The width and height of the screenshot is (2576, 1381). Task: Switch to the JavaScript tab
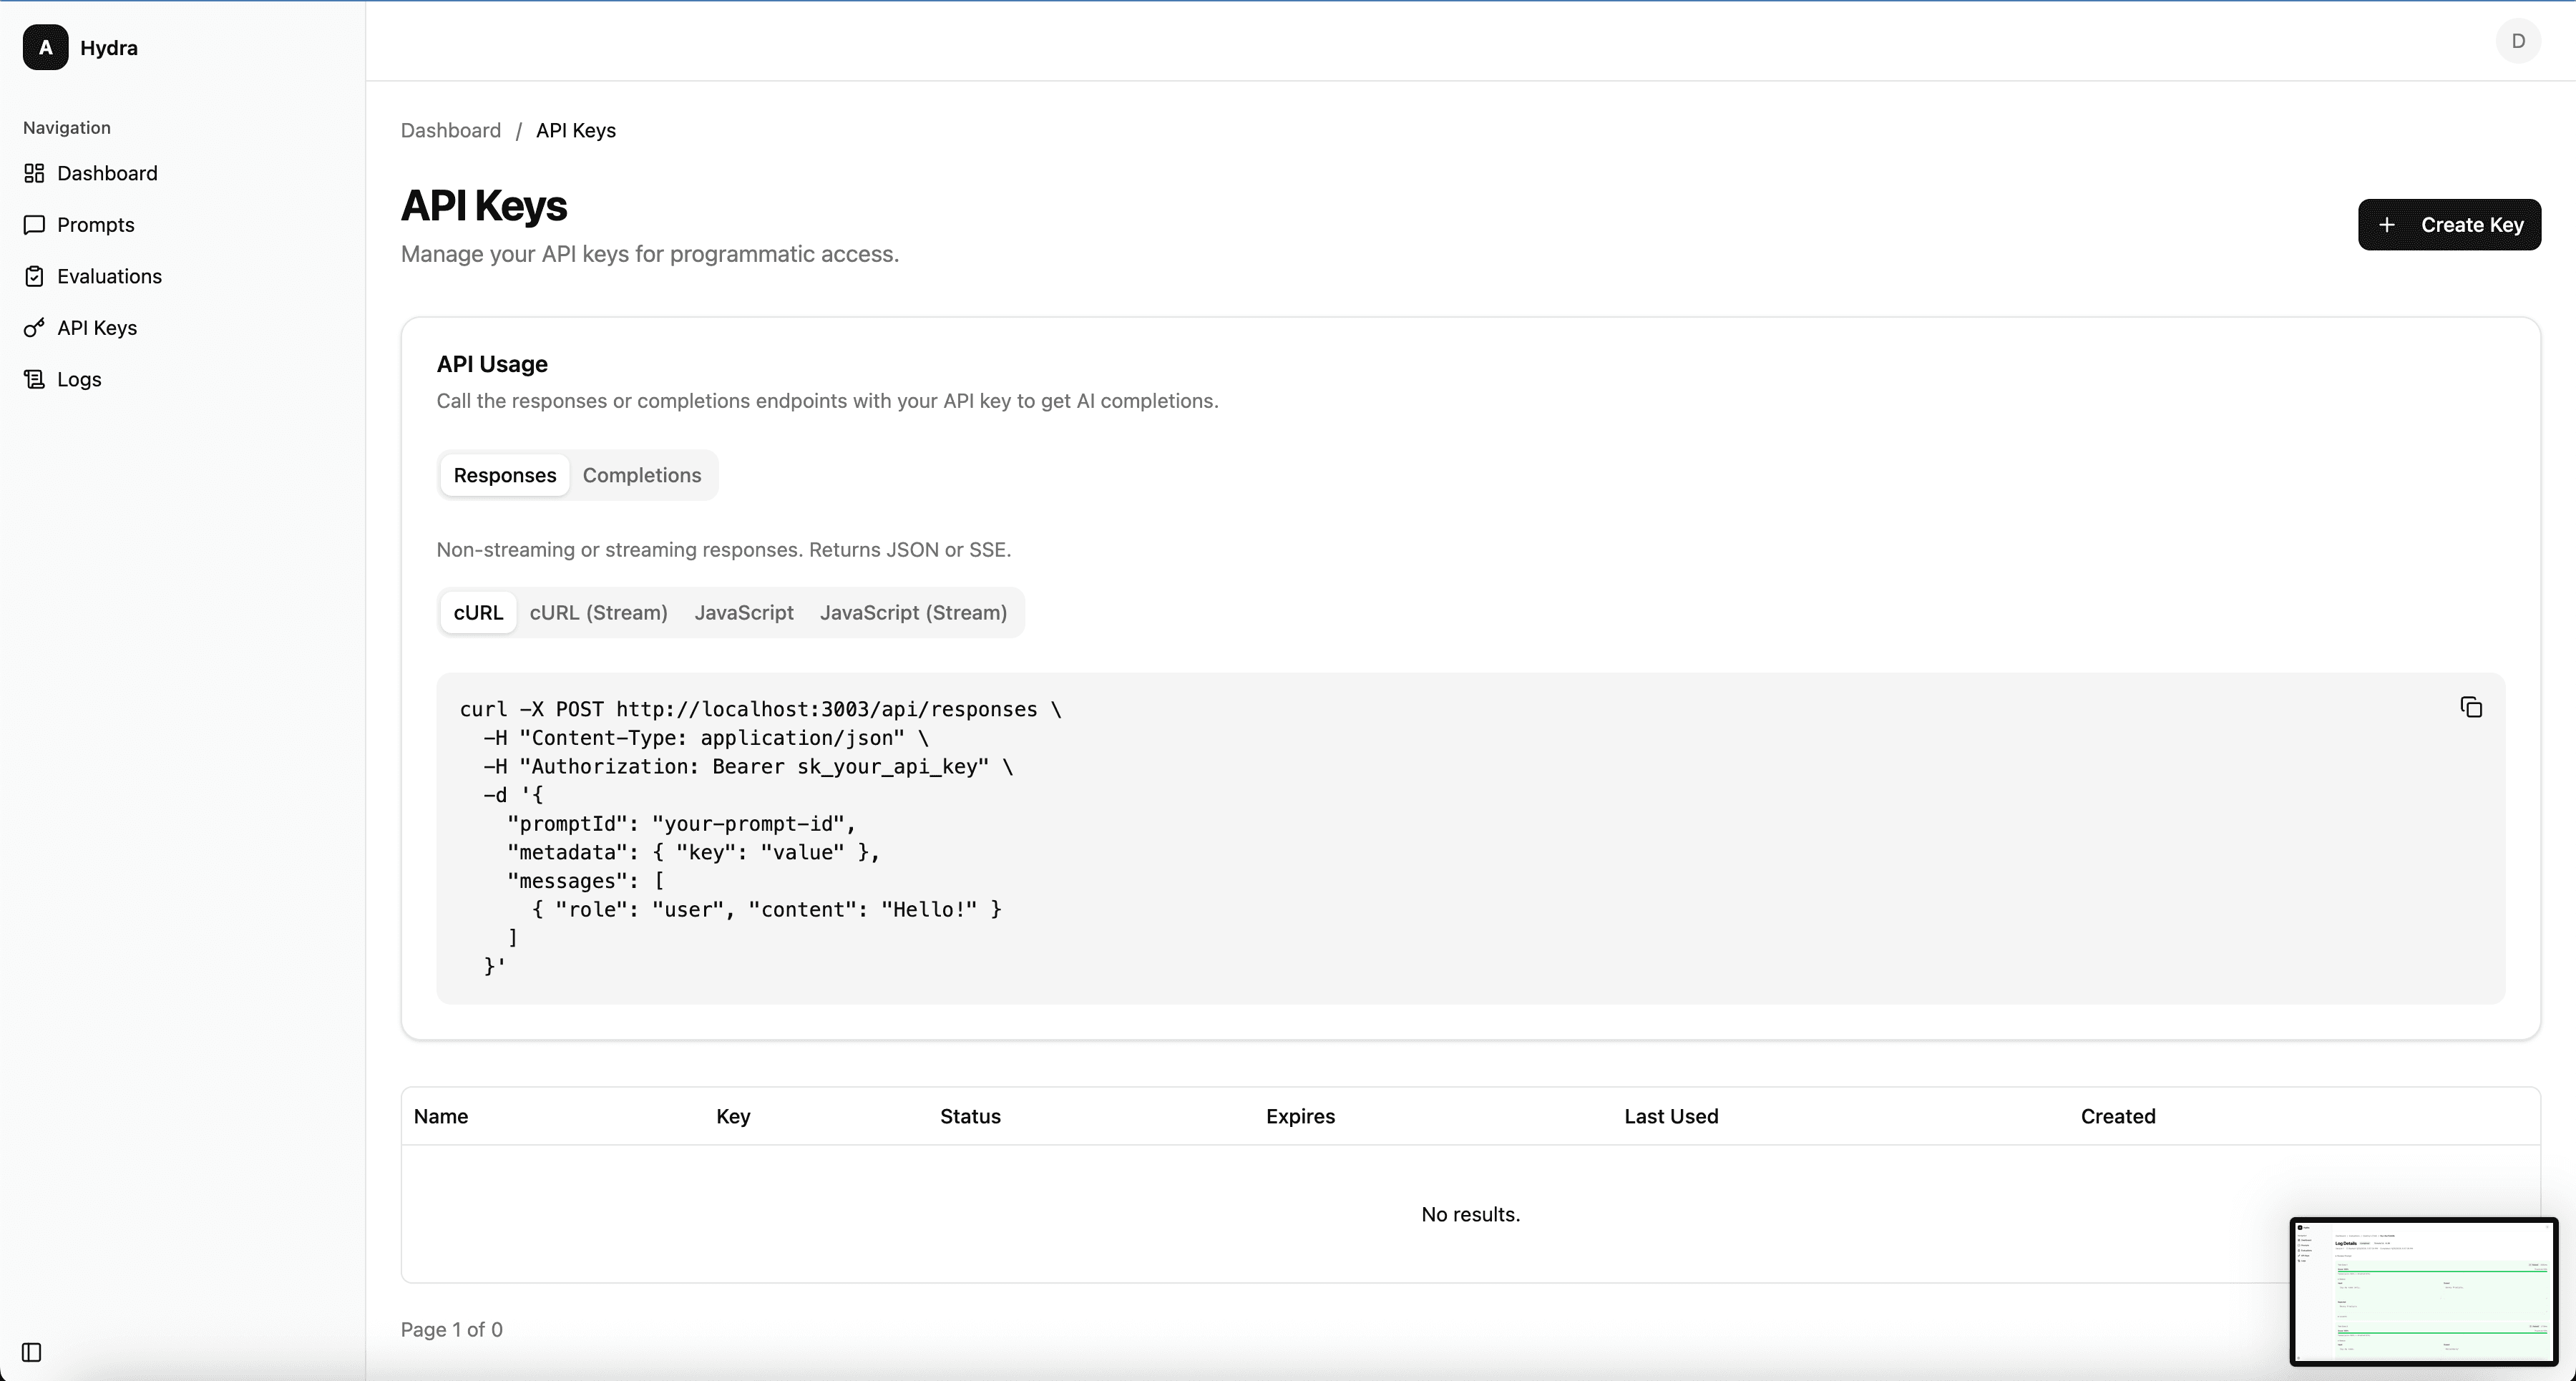click(x=744, y=612)
